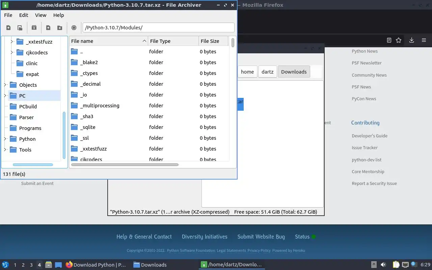This screenshot has width=432, height=270.
Task: Open the PSF Newsletter link
Action: coord(367,63)
